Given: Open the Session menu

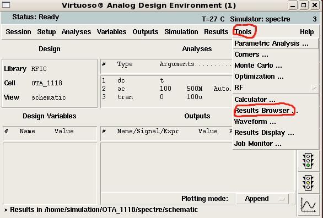Looking at the screenshot, I should pos(18,32).
